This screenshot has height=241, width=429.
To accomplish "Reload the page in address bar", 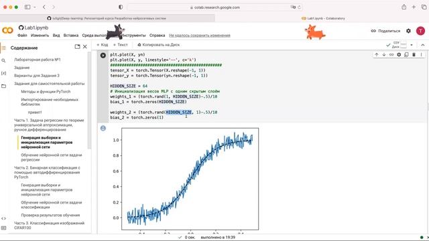I will pos(299,7).
